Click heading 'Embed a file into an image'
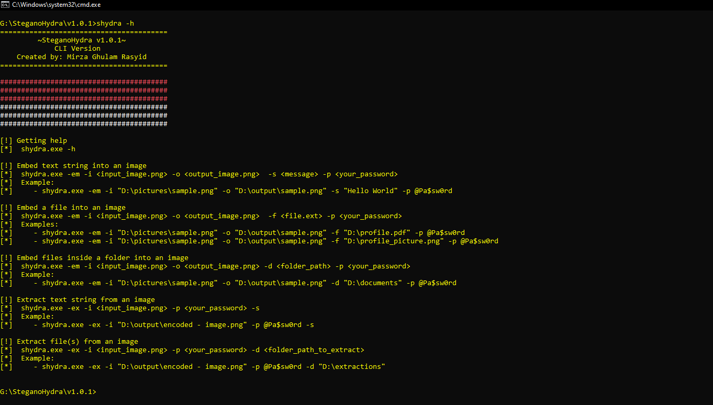 coord(71,208)
